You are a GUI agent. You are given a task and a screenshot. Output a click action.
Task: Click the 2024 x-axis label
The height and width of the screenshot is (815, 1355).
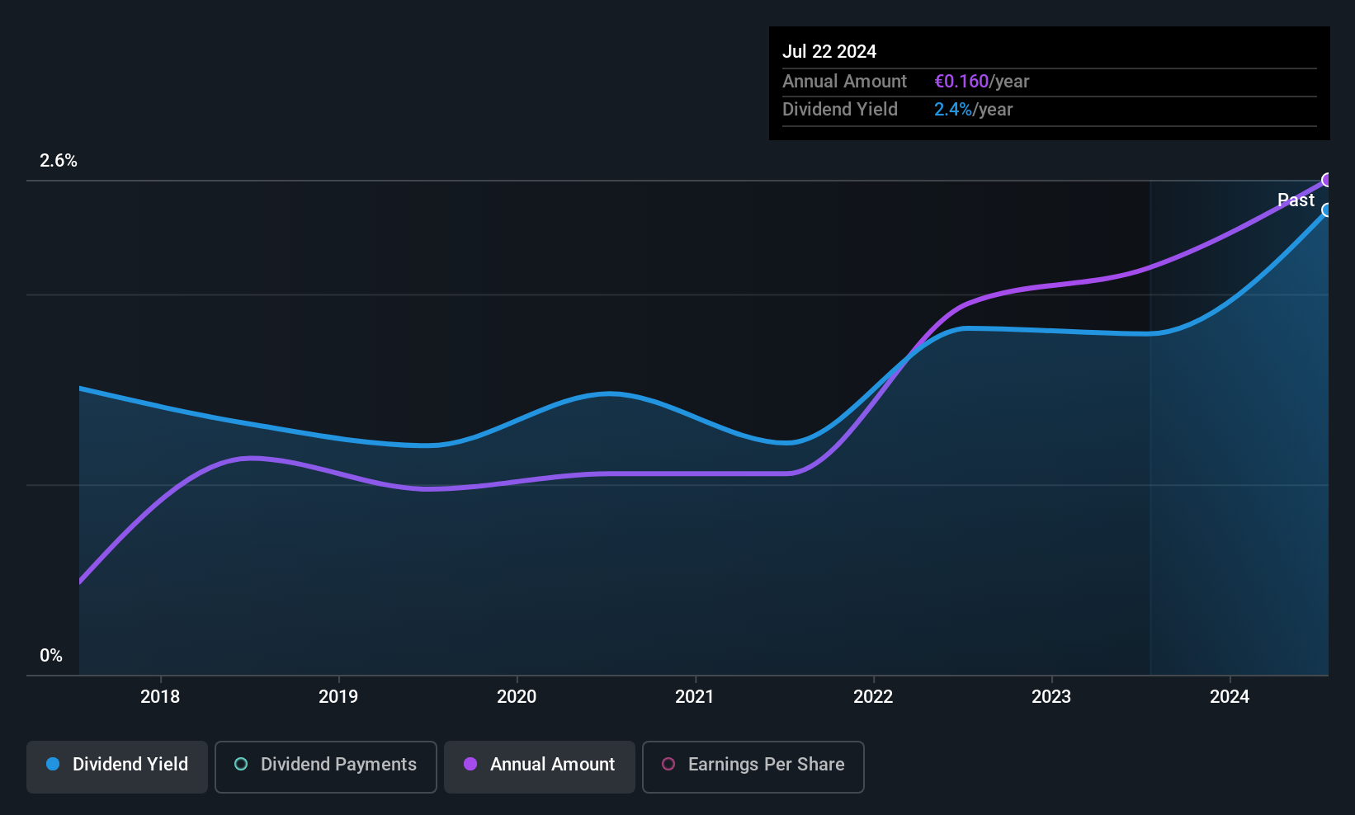(x=1230, y=696)
